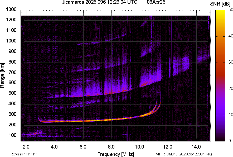Click the frequency axis label '4.0'
This screenshot has height=157, width=233.
54,147
